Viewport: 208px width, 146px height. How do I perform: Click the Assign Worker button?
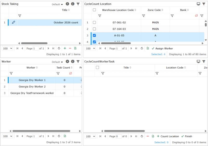click(162, 49)
